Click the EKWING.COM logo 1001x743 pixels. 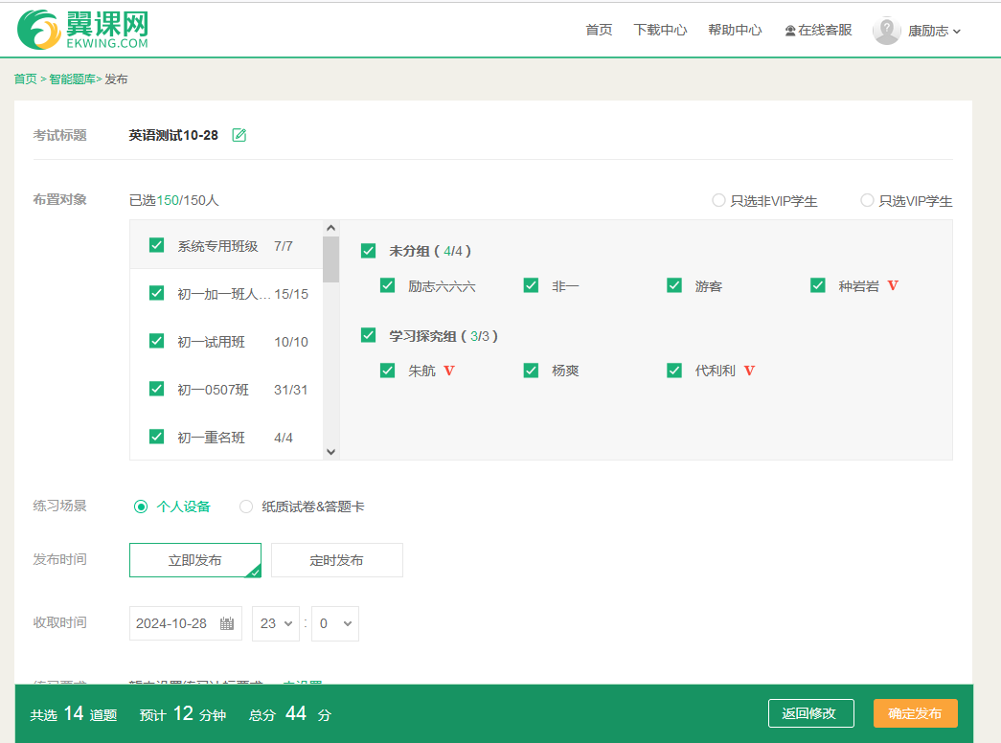(82, 30)
